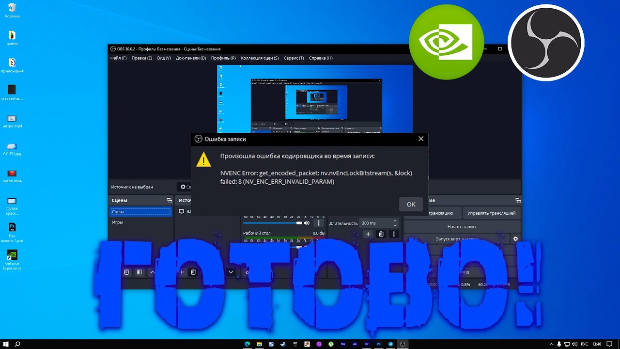Open After Effects from the taskbar
Image resolution: width=620 pixels, height=349 pixels.
(x=355, y=344)
